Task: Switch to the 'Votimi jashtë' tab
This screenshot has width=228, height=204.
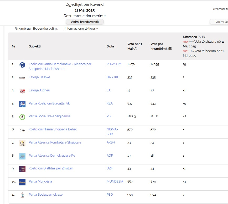Action: 219,22
